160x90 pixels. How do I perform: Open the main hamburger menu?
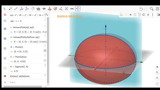click(x=157, y=9)
